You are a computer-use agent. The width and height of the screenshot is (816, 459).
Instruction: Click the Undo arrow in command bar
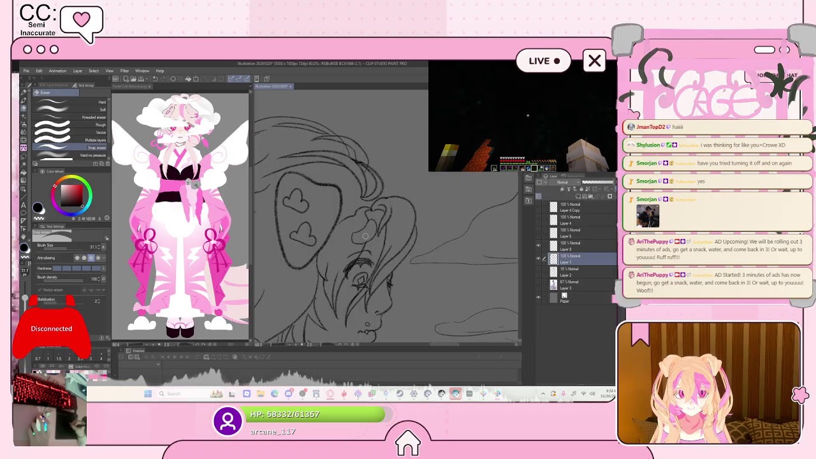click(155, 79)
